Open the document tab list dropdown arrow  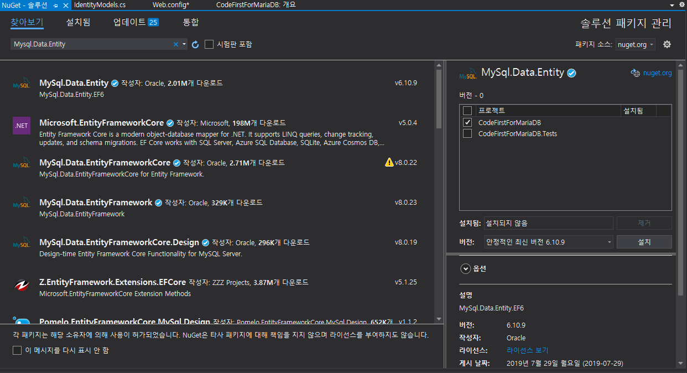[x=672, y=4]
